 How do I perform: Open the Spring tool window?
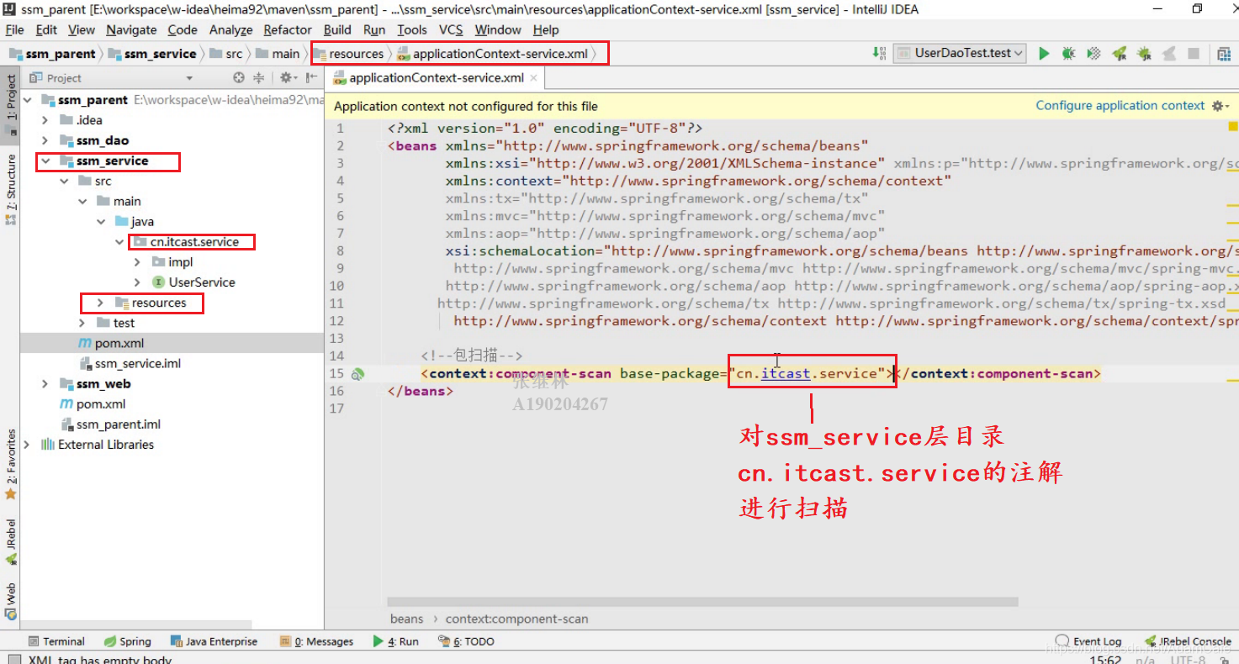[x=127, y=641]
